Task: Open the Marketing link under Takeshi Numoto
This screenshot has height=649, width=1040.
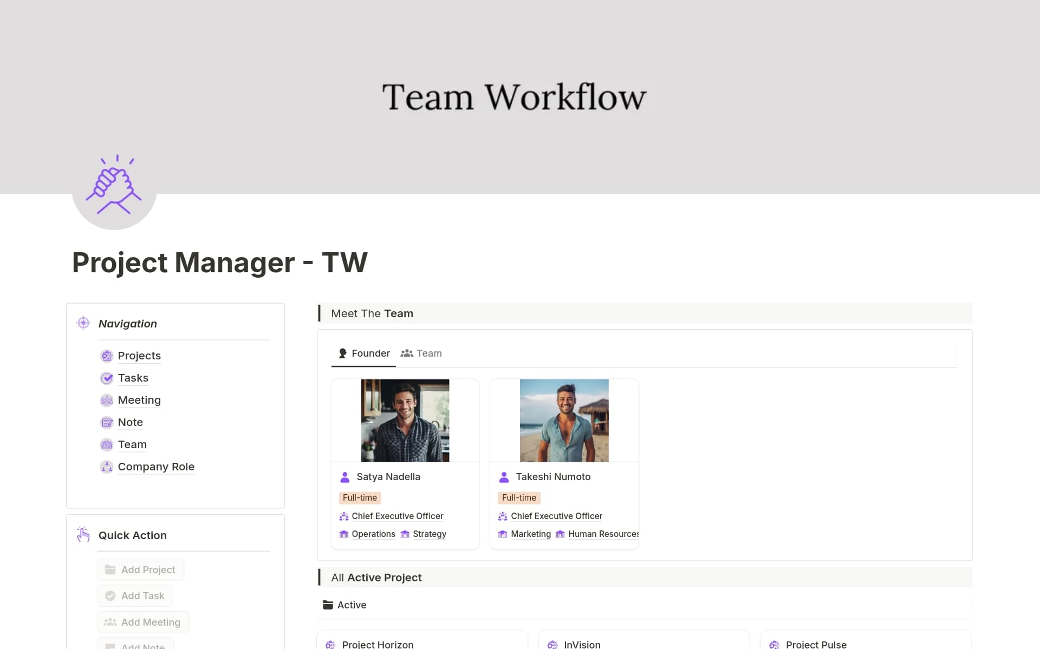Action: [531, 534]
